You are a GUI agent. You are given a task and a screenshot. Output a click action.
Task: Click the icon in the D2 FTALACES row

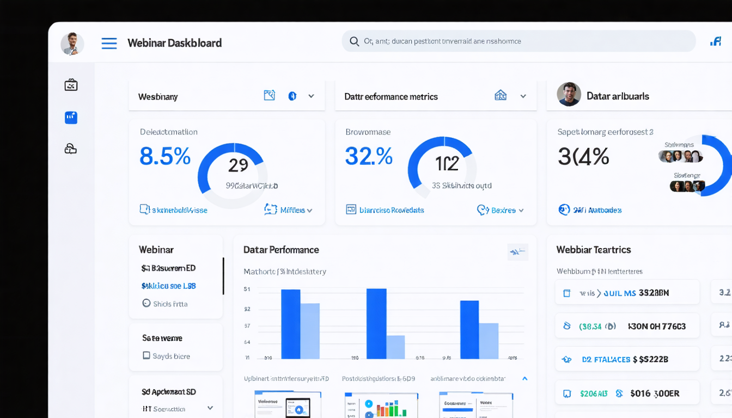point(566,359)
